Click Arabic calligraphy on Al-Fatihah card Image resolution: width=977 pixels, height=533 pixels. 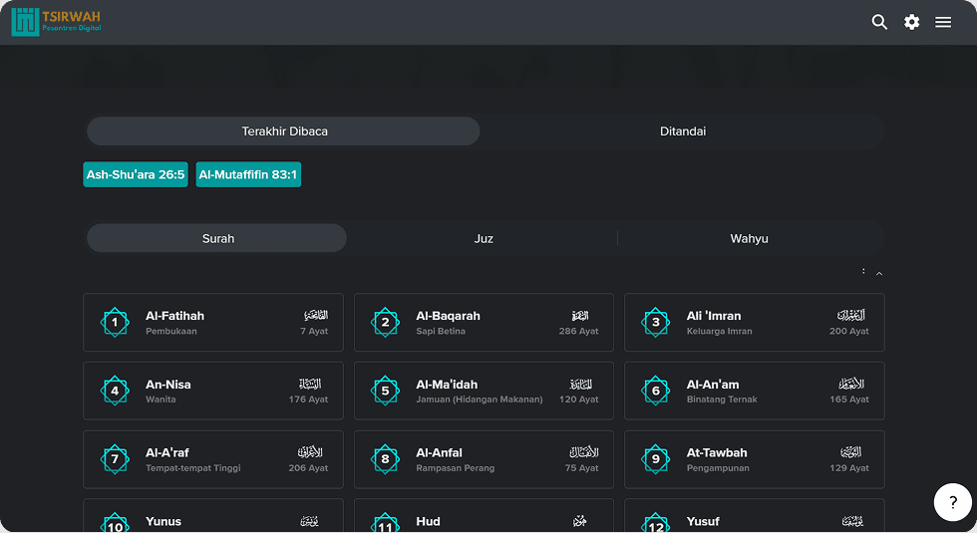[x=316, y=316]
